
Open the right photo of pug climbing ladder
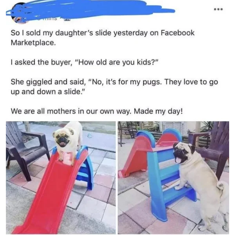click(x=174, y=177)
